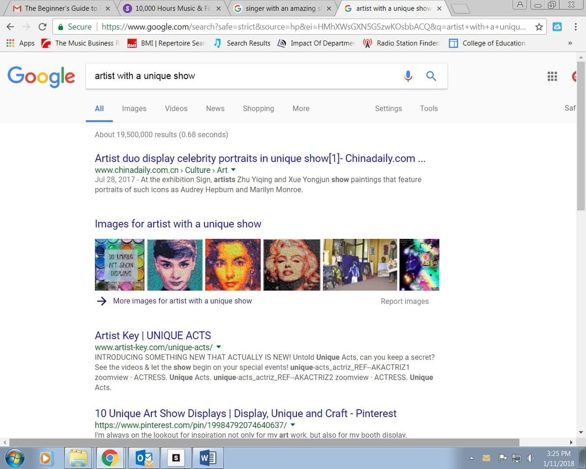Close the 'artist with a unique show' tab
Viewport: 586px width, 469px height.
pos(439,8)
